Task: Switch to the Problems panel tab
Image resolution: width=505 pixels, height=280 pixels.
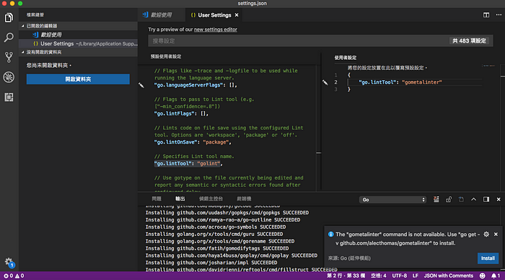Action: coord(157,198)
